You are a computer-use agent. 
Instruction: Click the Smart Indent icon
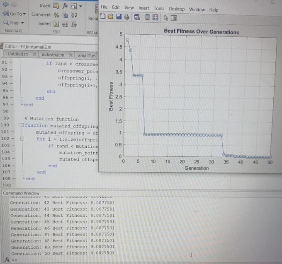[56, 24]
